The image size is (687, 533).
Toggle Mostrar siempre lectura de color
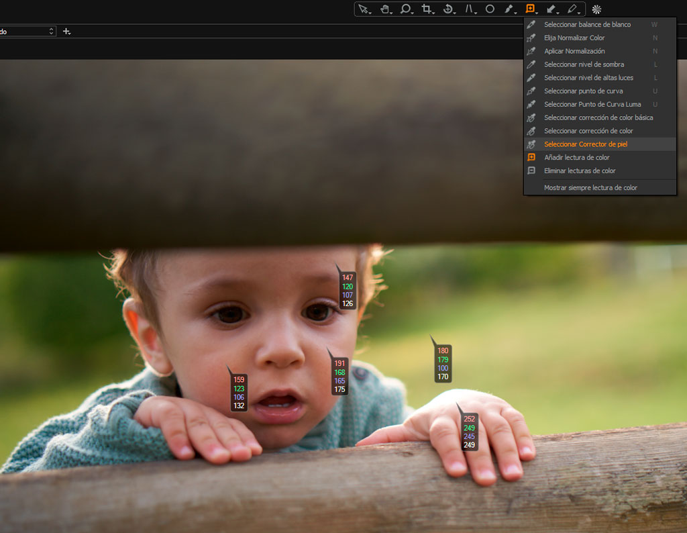point(590,188)
